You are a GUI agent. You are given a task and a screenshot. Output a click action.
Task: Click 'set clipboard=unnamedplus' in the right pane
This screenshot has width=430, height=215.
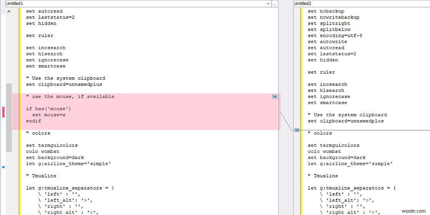(x=346, y=121)
